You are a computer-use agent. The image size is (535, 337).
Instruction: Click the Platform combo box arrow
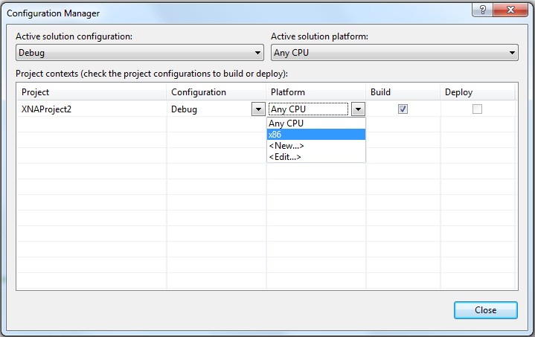pyautogui.click(x=358, y=109)
